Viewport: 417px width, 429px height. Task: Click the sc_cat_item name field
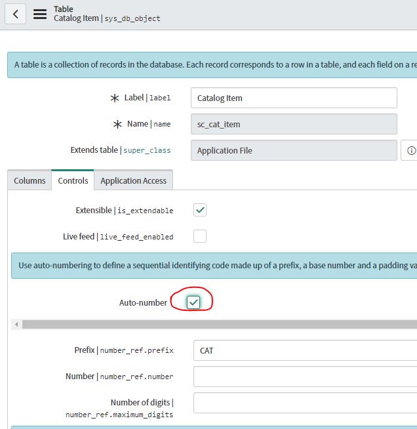point(294,124)
